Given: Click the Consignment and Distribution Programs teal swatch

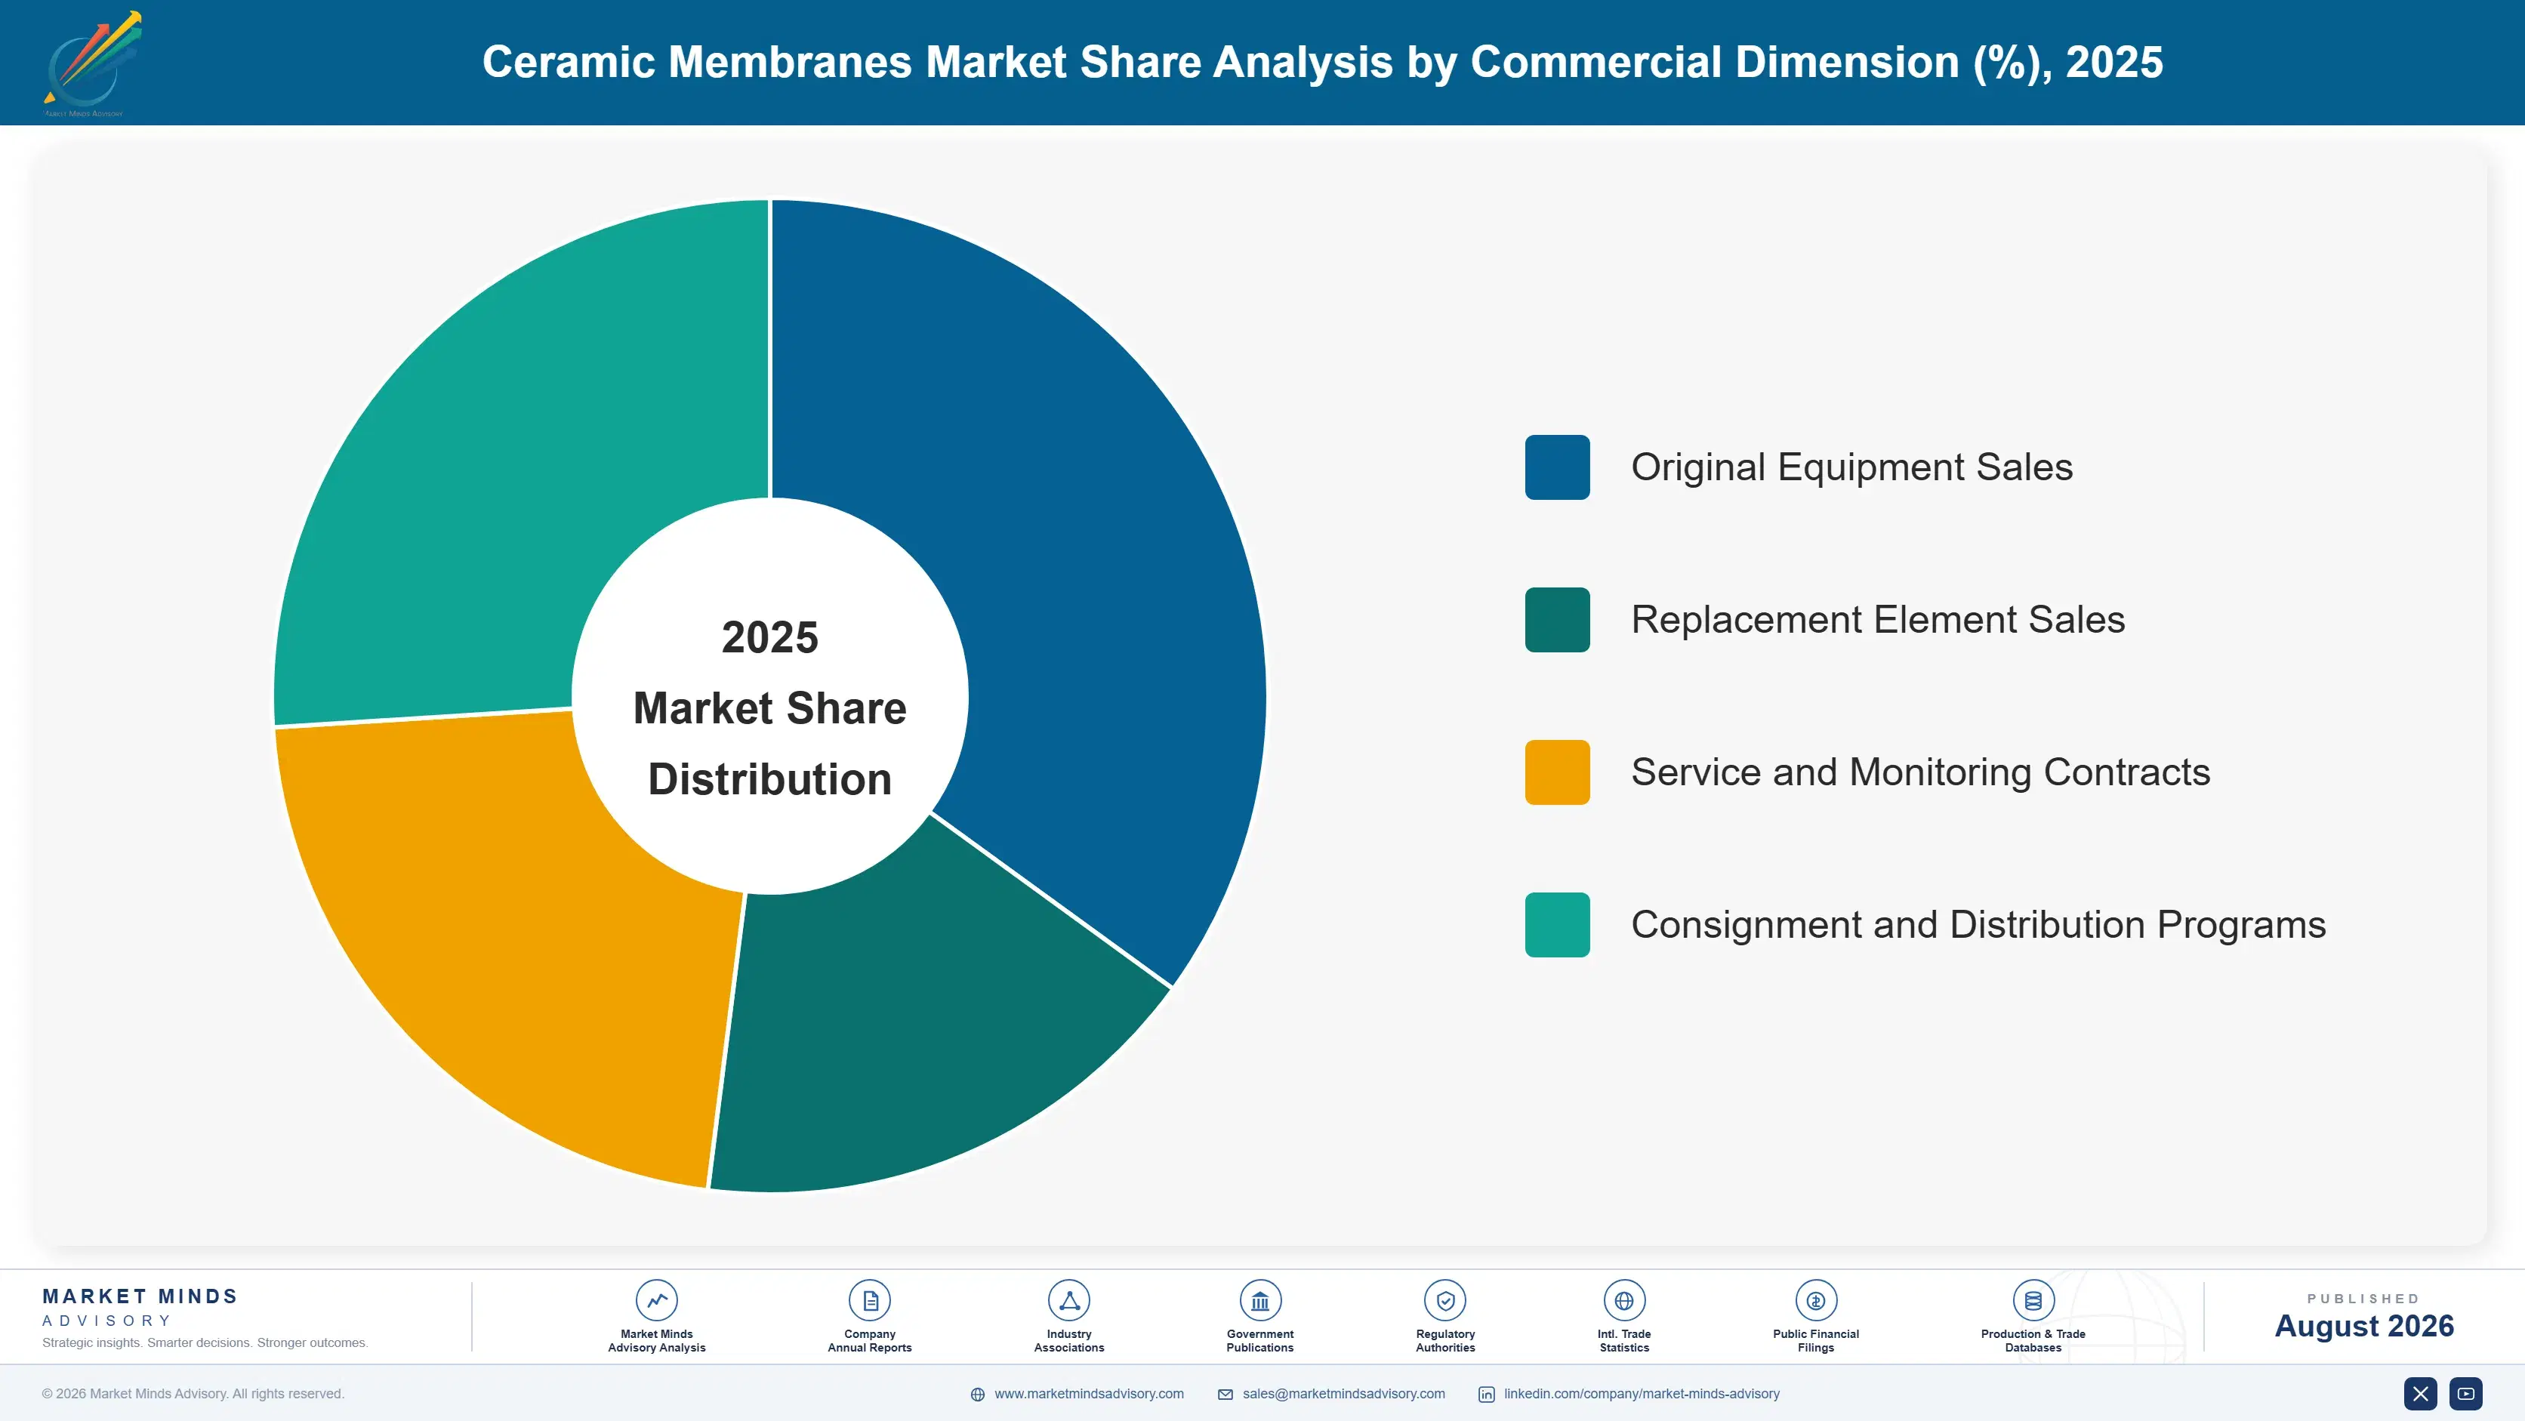Looking at the screenshot, I should tap(1558, 925).
